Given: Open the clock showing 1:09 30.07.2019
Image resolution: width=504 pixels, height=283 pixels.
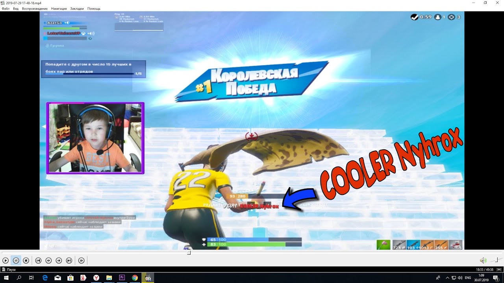Looking at the screenshot, I should pos(481,278).
